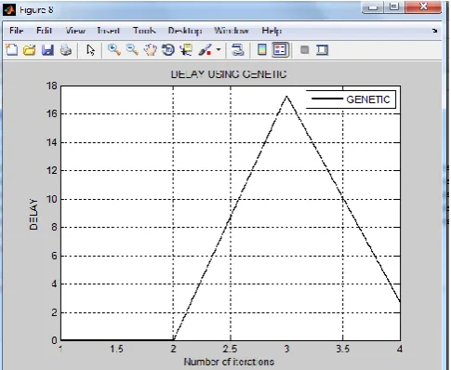Image resolution: width=451 pixels, height=370 pixels.
Task: Click the Number of iterations x-axis label
Action: 229,362
